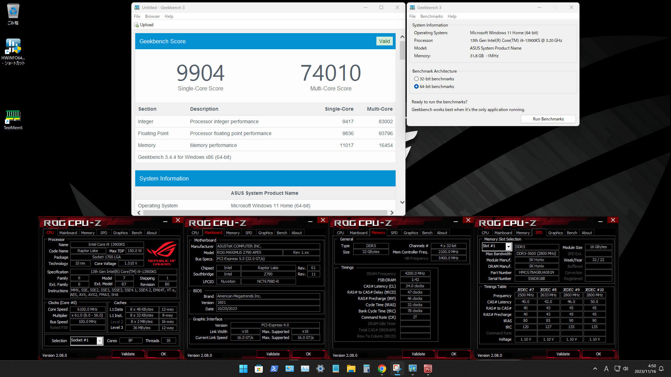
Task: Click Validate in the CPU tab CPU-Z window
Action: (x=128, y=354)
